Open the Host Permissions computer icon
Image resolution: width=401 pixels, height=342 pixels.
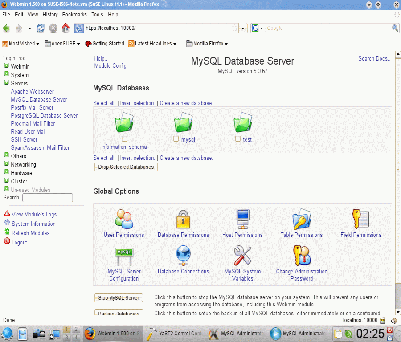[x=243, y=219]
